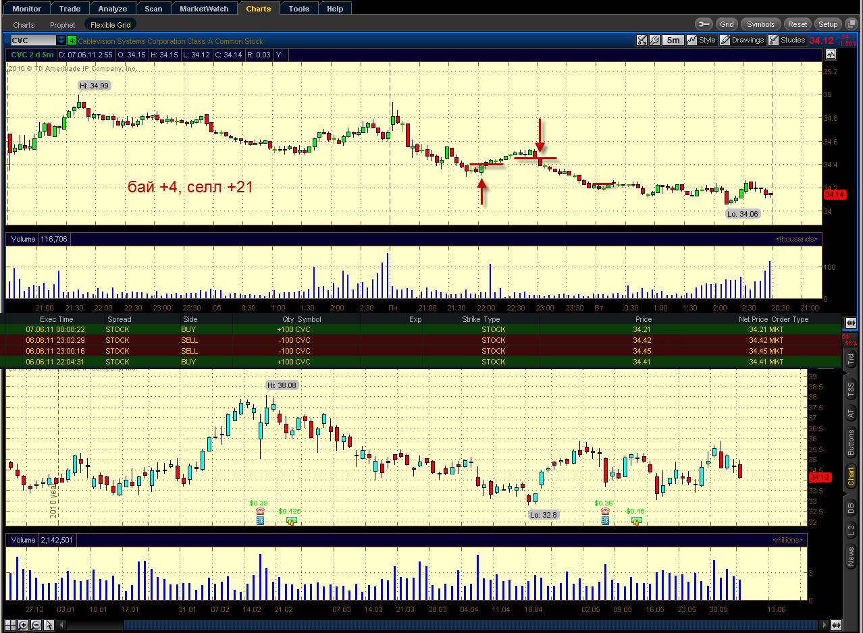Click the Hi: 38.08 price bubble
863x633 pixels.
coord(282,385)
